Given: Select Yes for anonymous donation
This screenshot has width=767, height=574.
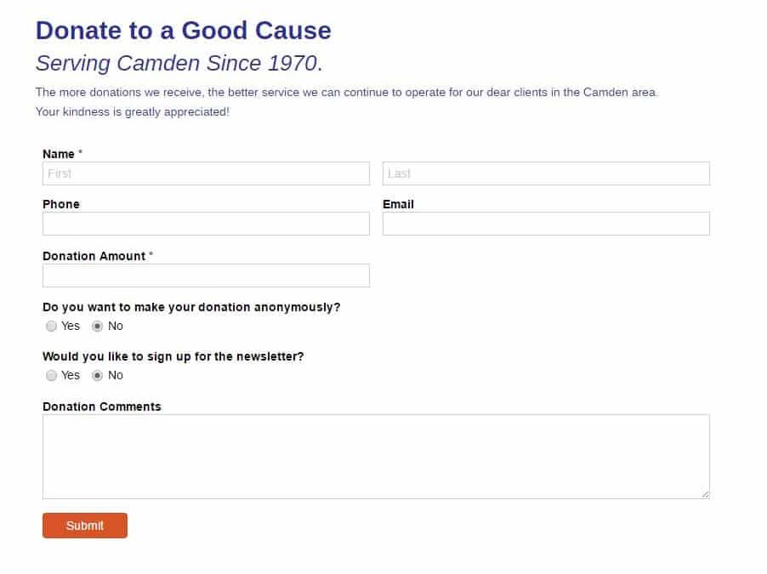Looking at the screenshot, I should (x=52, y=326).
